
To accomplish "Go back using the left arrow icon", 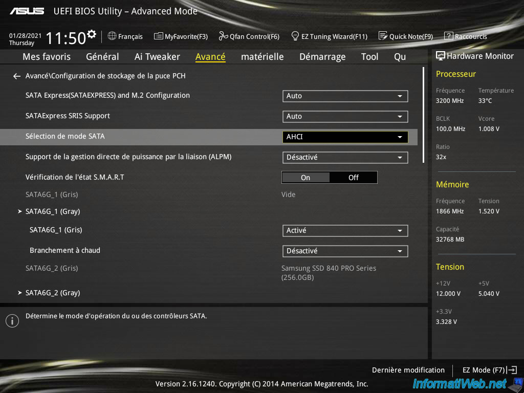I will (17, 76).
